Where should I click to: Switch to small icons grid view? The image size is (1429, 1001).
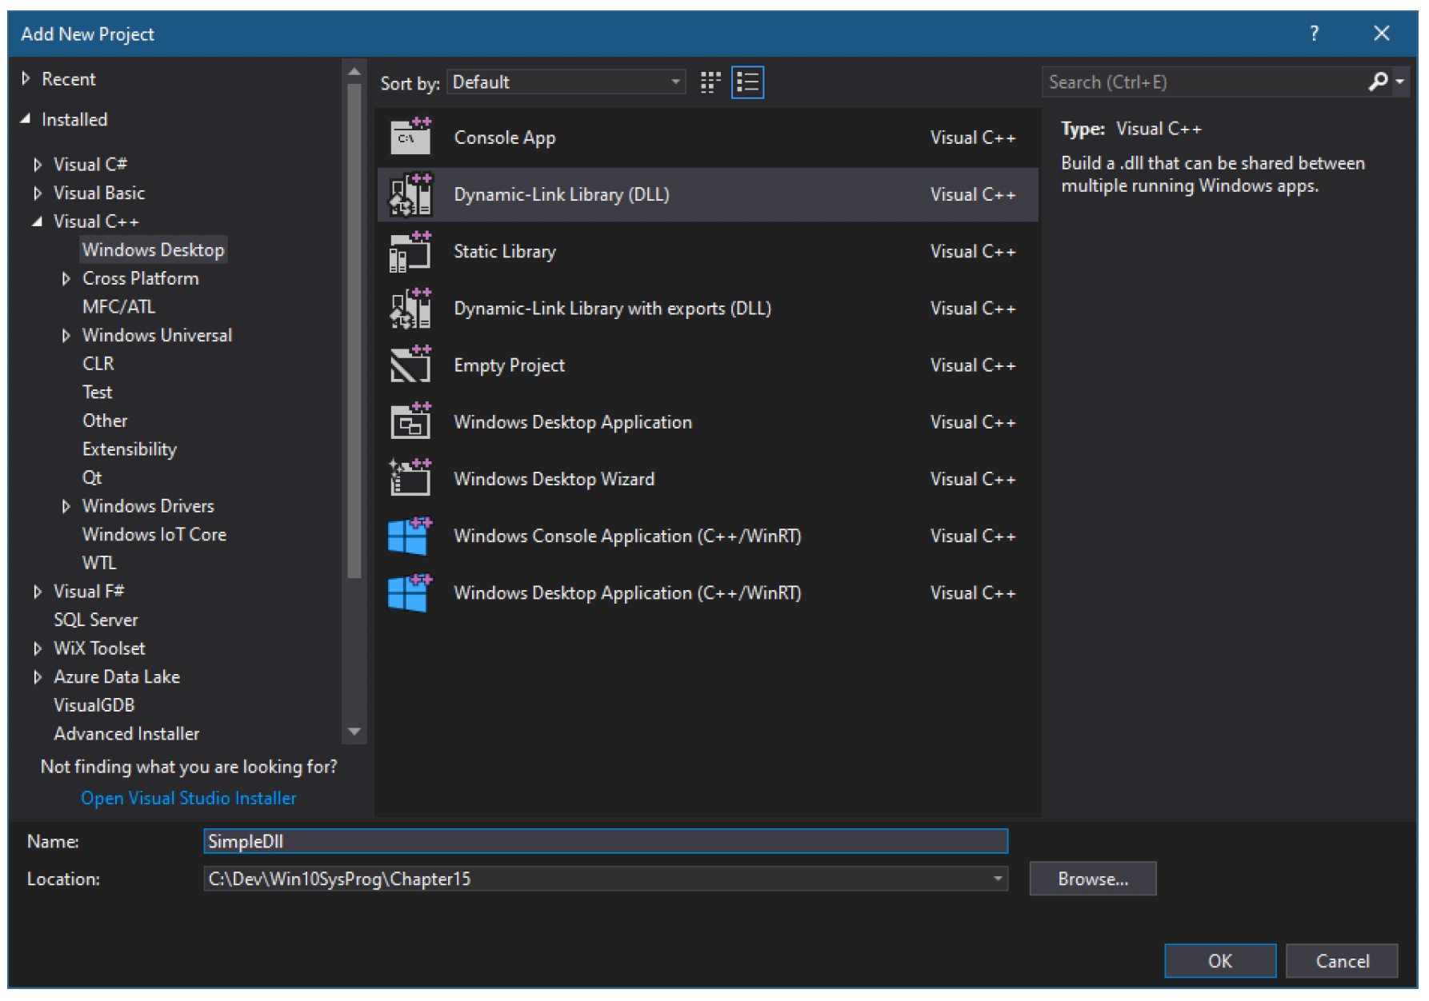click(710, 82)
